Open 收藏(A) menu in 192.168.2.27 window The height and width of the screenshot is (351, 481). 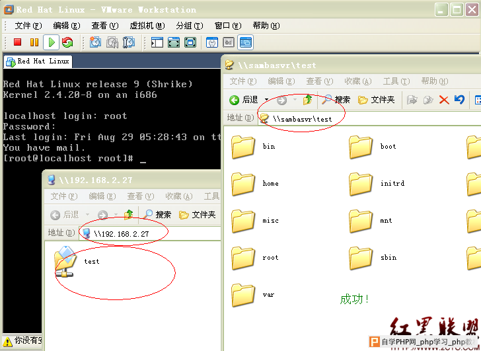pos(179,196)
